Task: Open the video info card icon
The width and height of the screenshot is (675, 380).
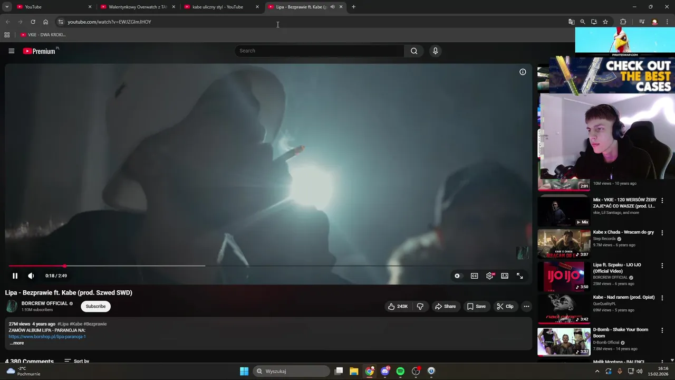Action: click(x=523, y=72)
